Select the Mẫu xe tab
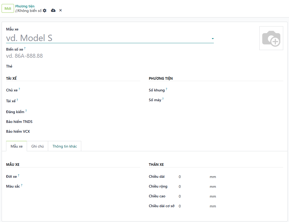This screenshot has width=289, height=222. (x=16, y=146)
